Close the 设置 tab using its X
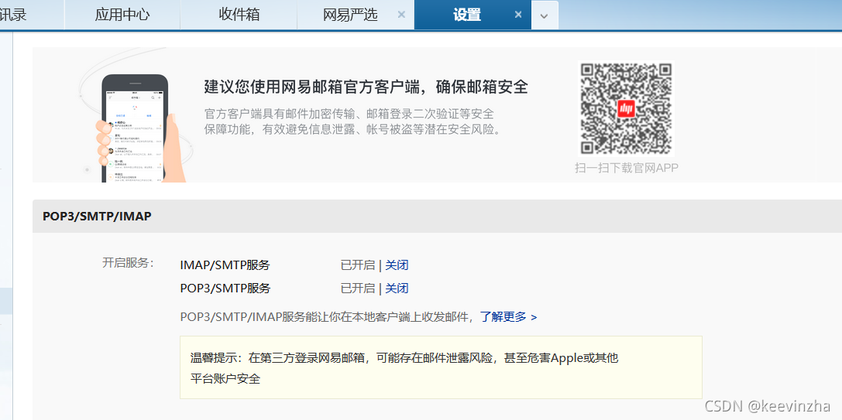Screen dimensions: 842x420 point(518,15)
